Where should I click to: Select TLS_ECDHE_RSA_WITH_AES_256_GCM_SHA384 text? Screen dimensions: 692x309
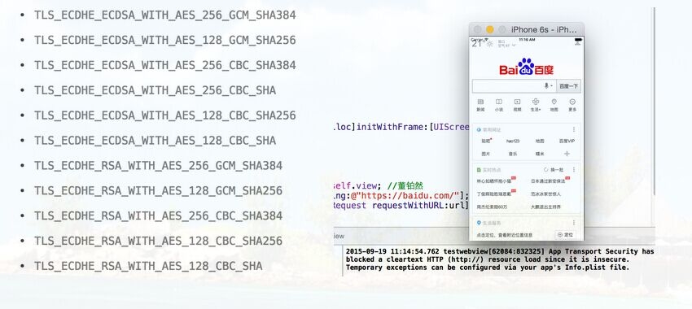[x=159, y=166]
